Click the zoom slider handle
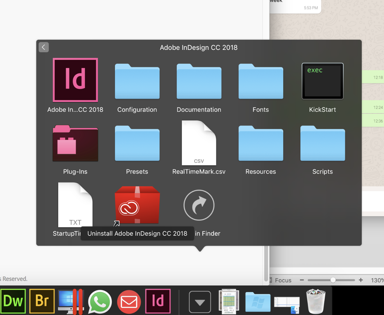384x315 pixels. [333, 280]
